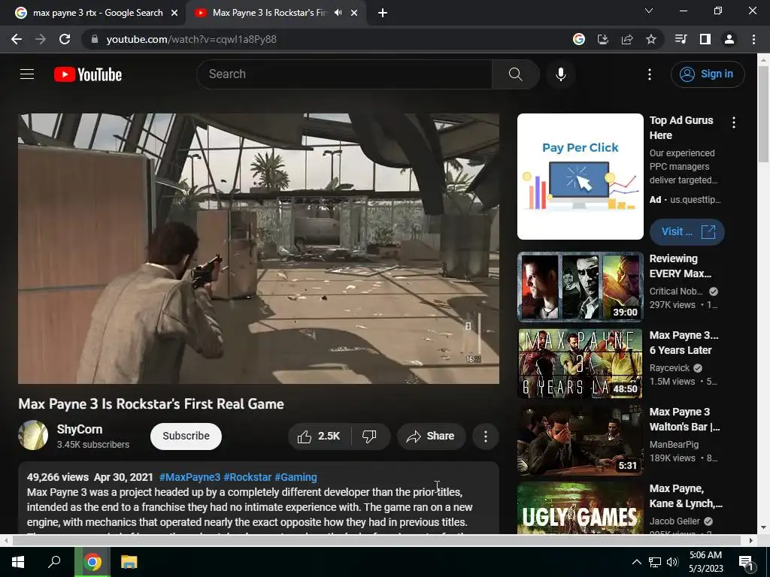Image resolution: width=770 pixels, height=577 pixels.
Task: Go to YouTube home via logo
Action: tap(88, 74)
